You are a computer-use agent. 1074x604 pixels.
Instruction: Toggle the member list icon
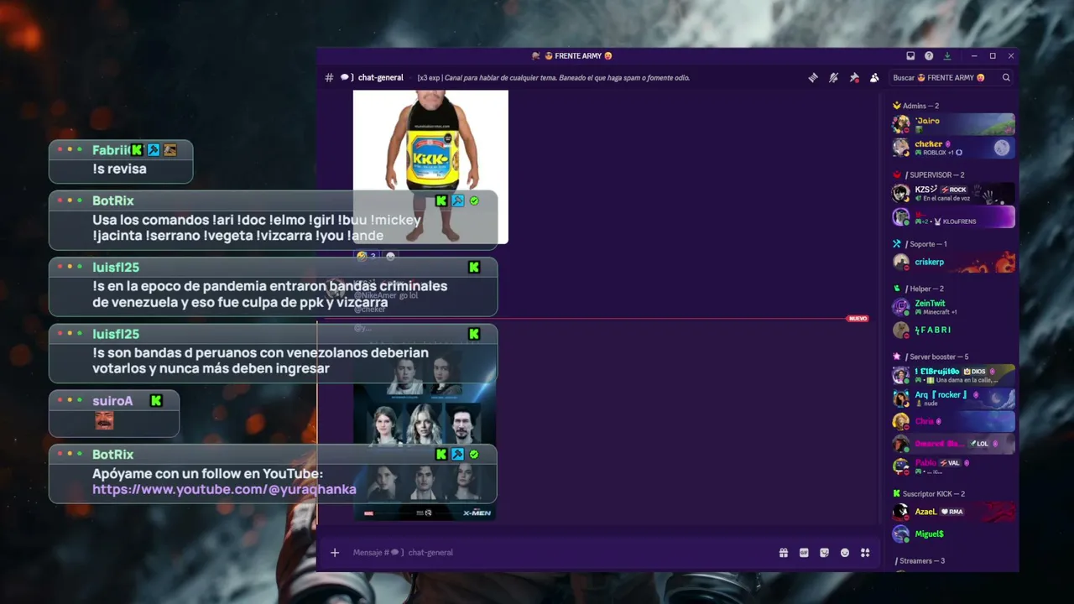874,77
